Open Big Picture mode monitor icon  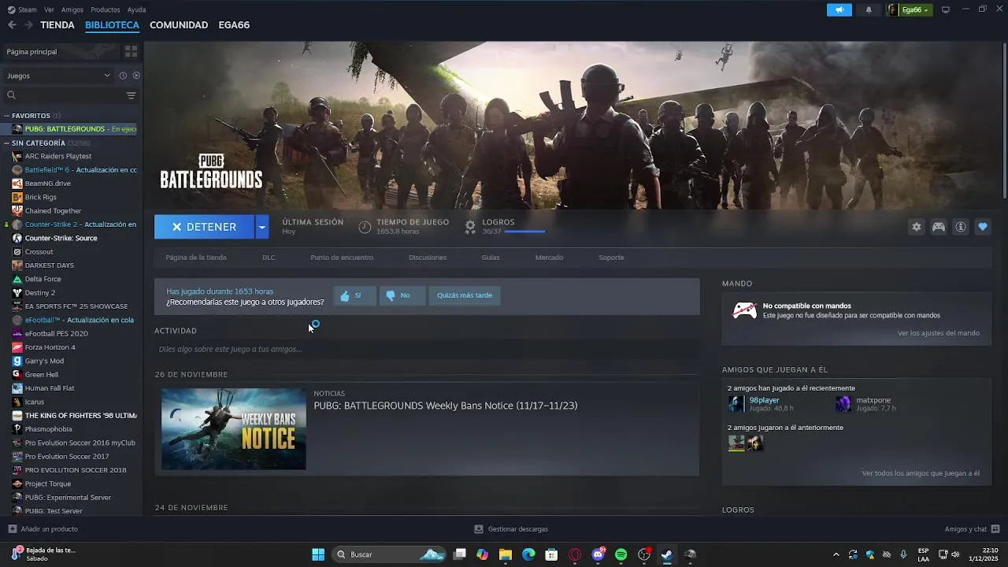[x=946, y=9]
